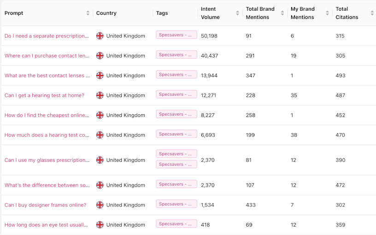Open 'Can I buy designer frames online?' prompt

(45, 205)
